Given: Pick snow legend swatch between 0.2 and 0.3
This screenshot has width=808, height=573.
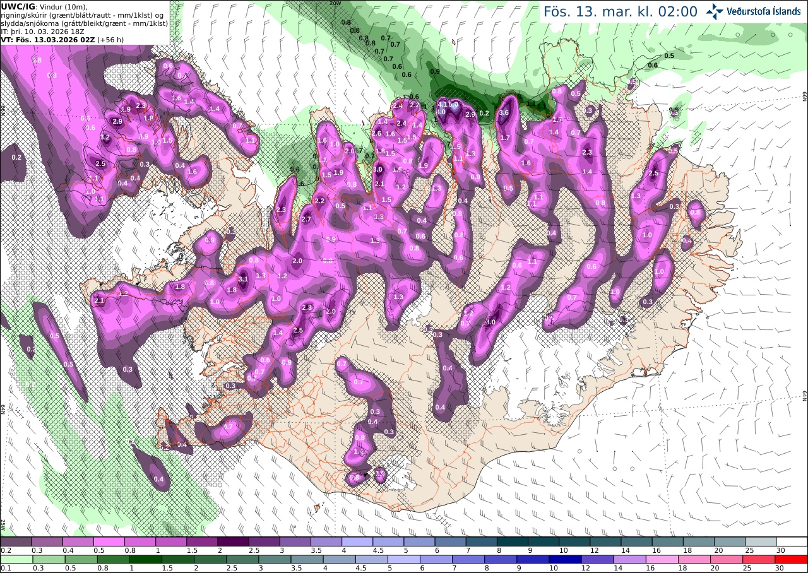Looking at the screenshot, I should coord(16,541).
